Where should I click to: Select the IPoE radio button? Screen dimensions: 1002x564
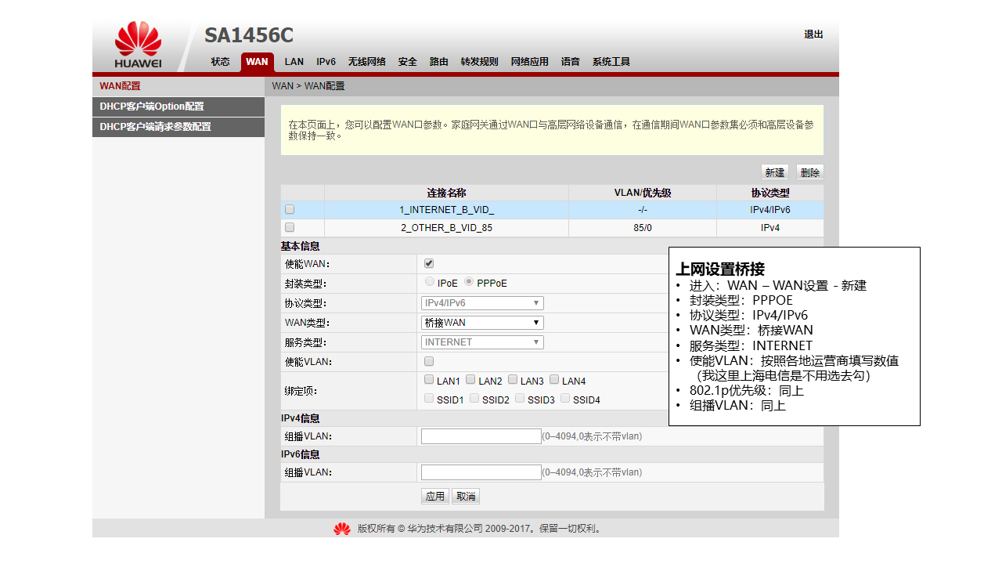point(430,282)
